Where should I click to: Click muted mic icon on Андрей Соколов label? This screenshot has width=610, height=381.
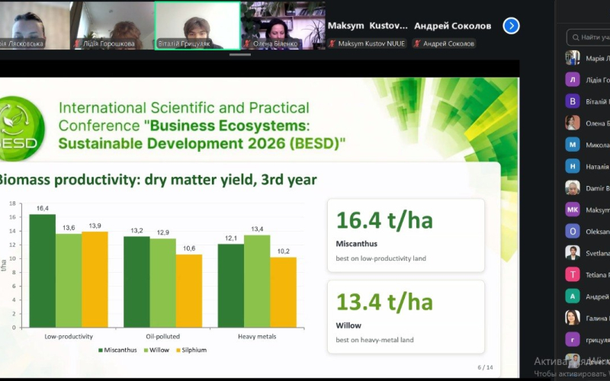416,43
